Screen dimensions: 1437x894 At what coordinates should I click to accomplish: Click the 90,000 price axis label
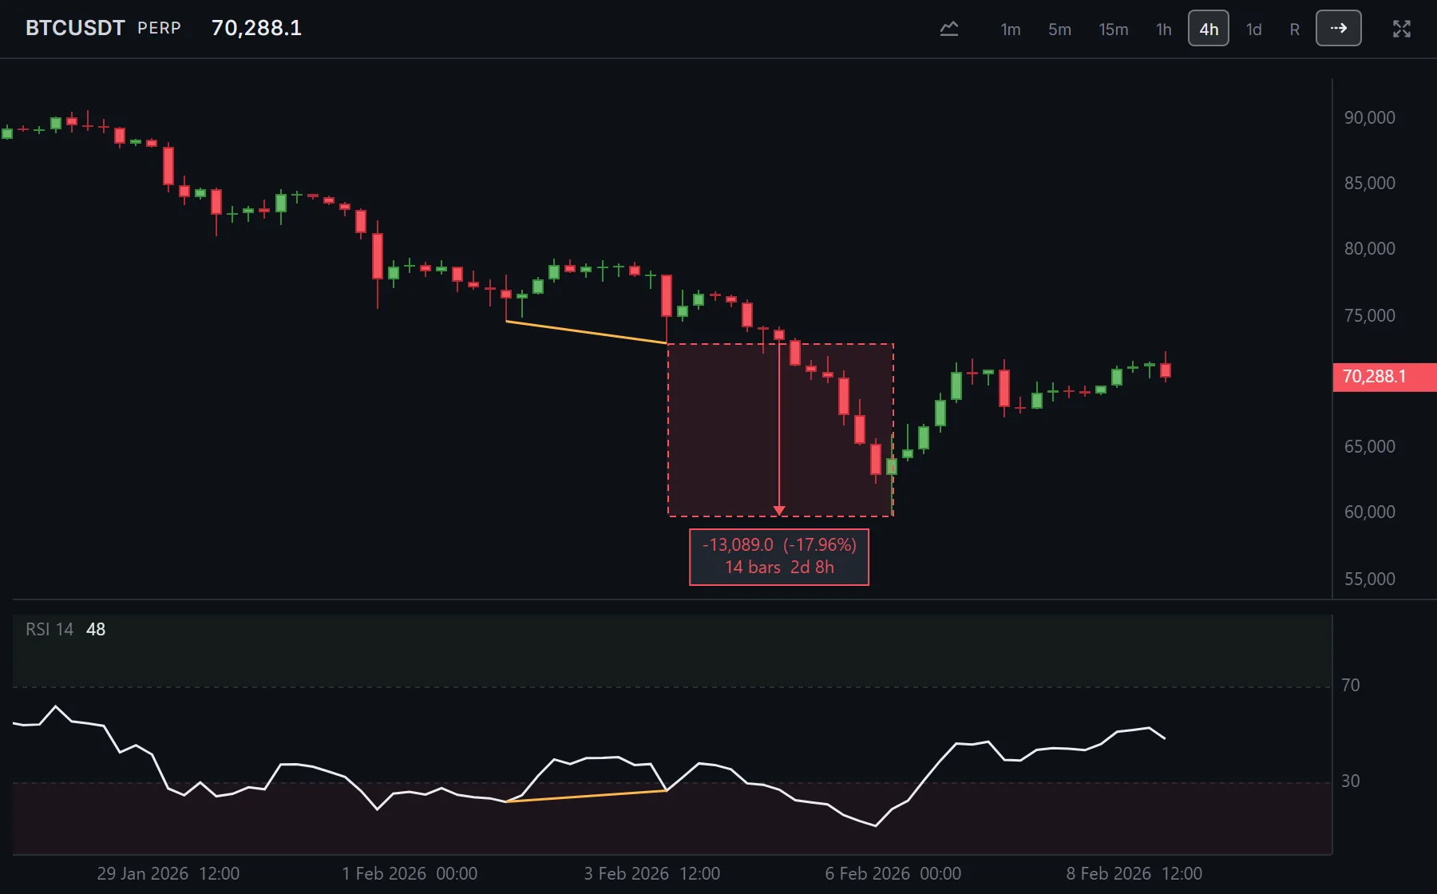coord(1369,117)
